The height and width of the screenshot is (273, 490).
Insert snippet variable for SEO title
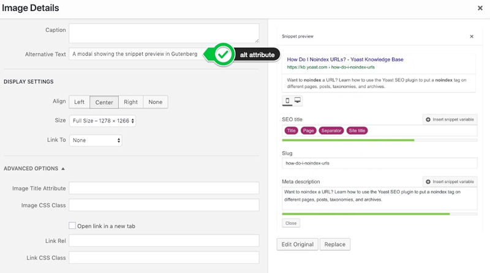[450, 119]
